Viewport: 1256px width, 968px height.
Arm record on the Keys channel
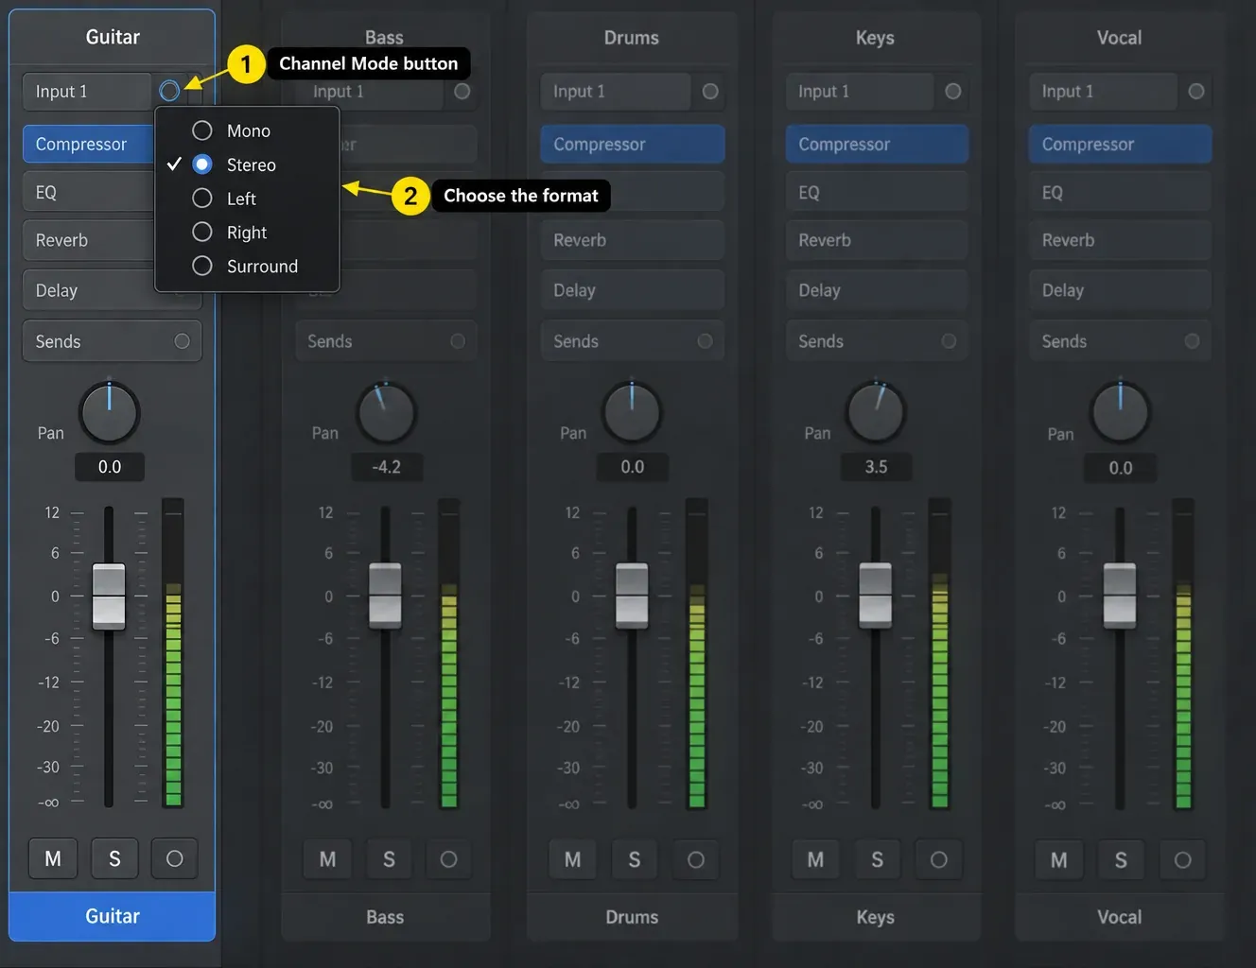click(938, 859)
